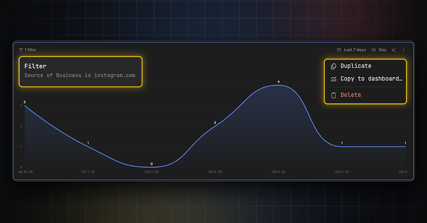Viewport: 427px width, 223px height.
Task: Click the peak data label 4
Action: (x=279, y=82)
